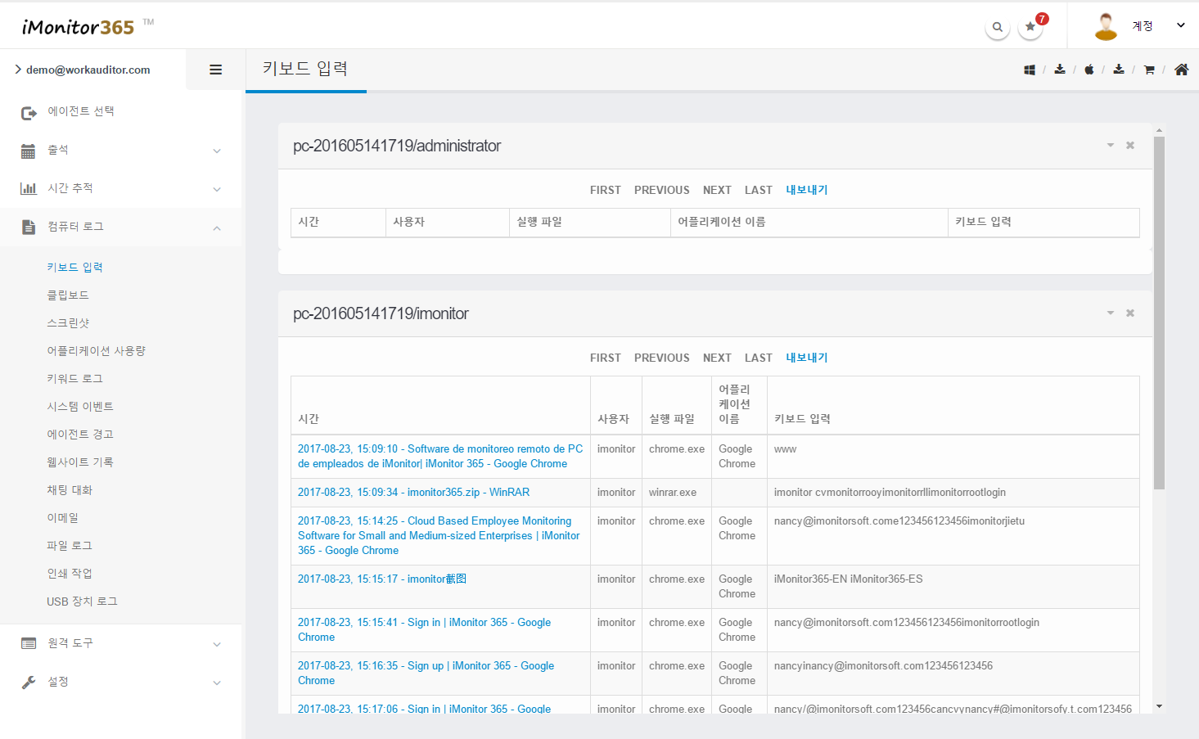1199x739 pixels.
Task: Open 어플리케이션 사용량 submenu item
Action: tap(97, 351)
